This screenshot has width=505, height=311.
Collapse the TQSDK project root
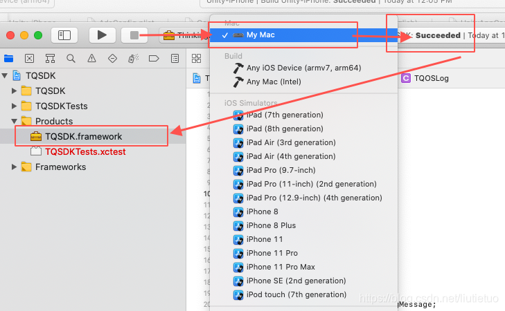(5, 76)
